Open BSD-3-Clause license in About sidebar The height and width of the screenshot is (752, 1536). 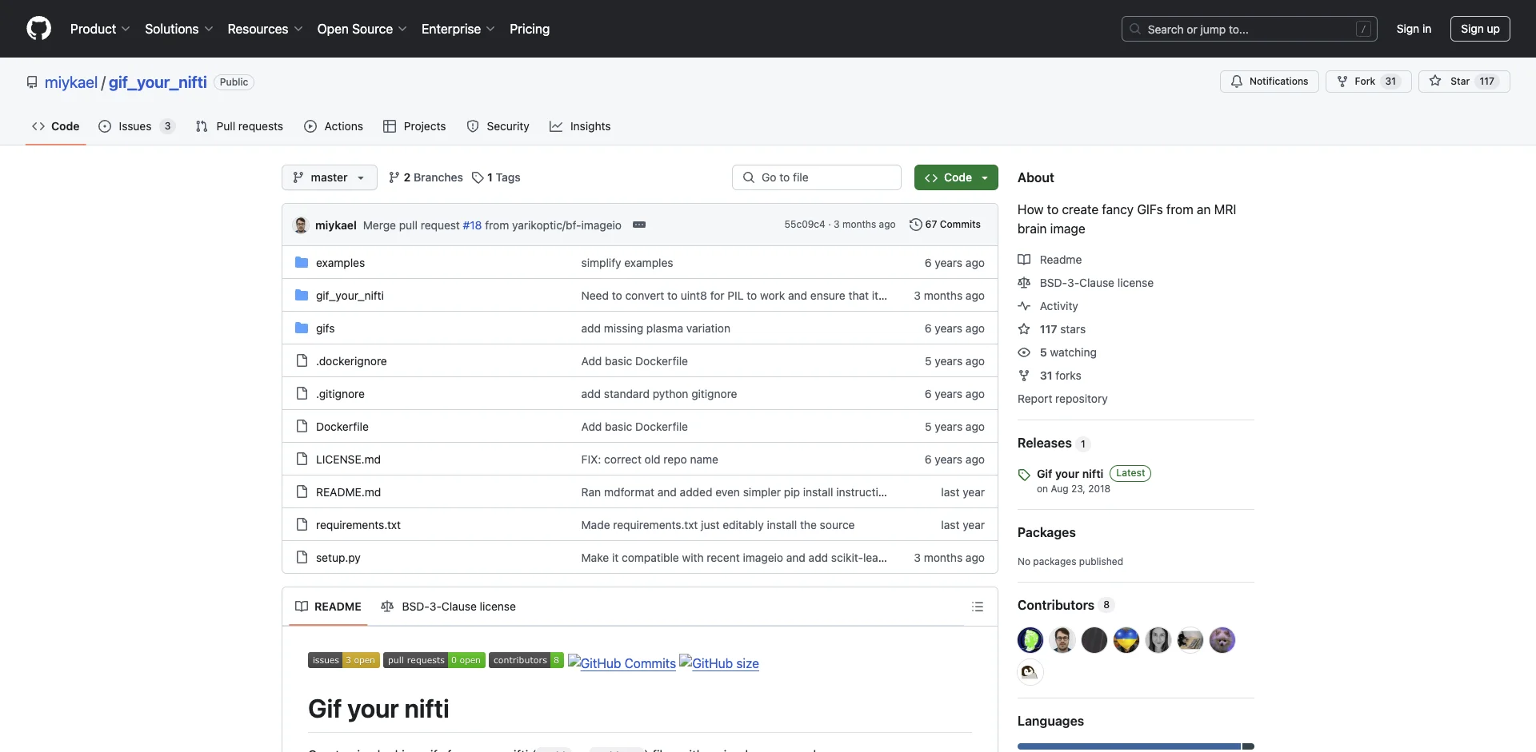[1086, 283]
